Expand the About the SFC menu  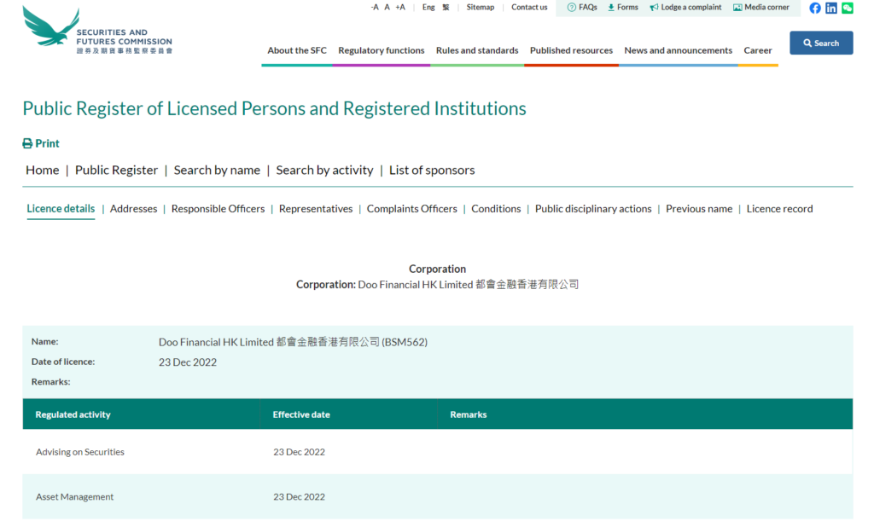pos(297,50)
